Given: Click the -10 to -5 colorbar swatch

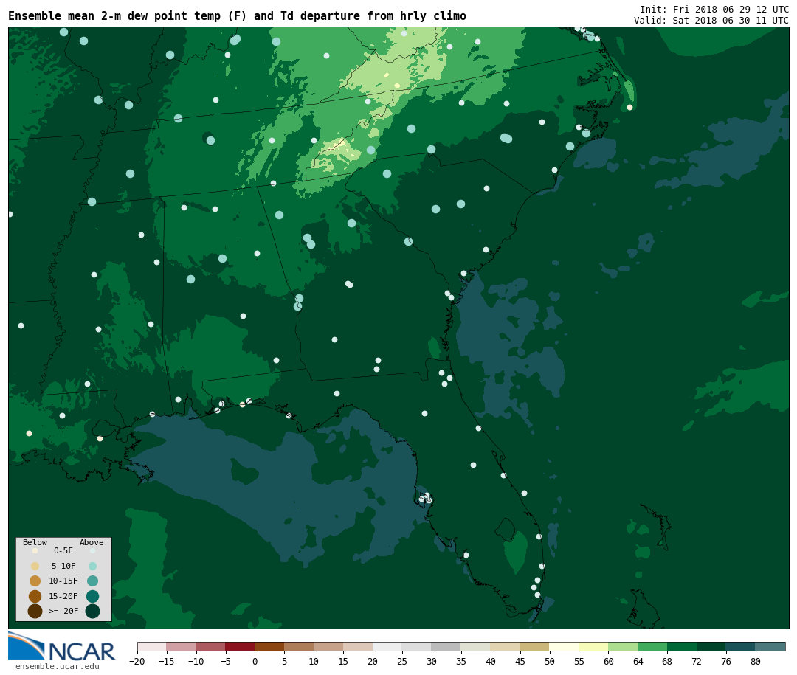Looking at the screenshot, I should pyautogui.click(x=210, y=646).
